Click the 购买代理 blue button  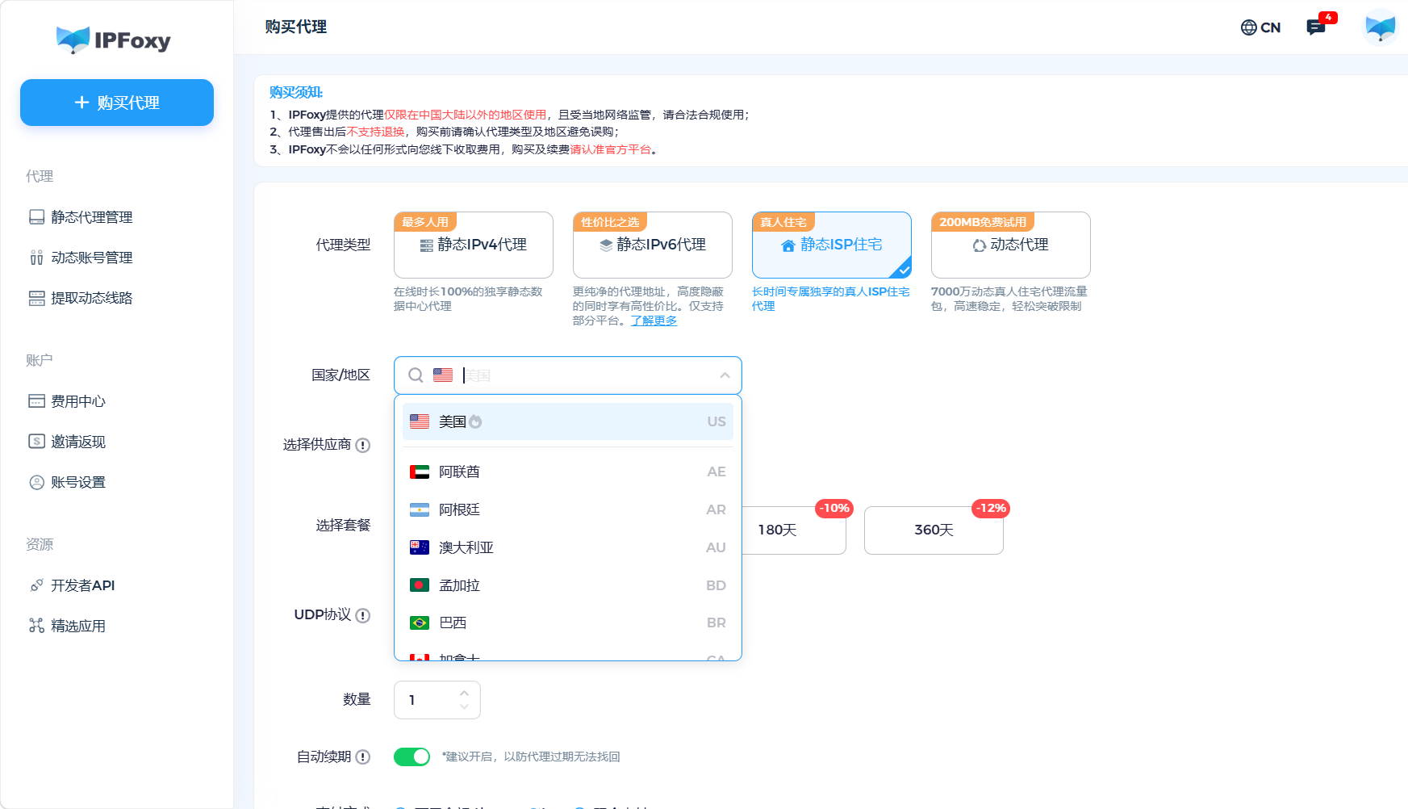[117, 103]
